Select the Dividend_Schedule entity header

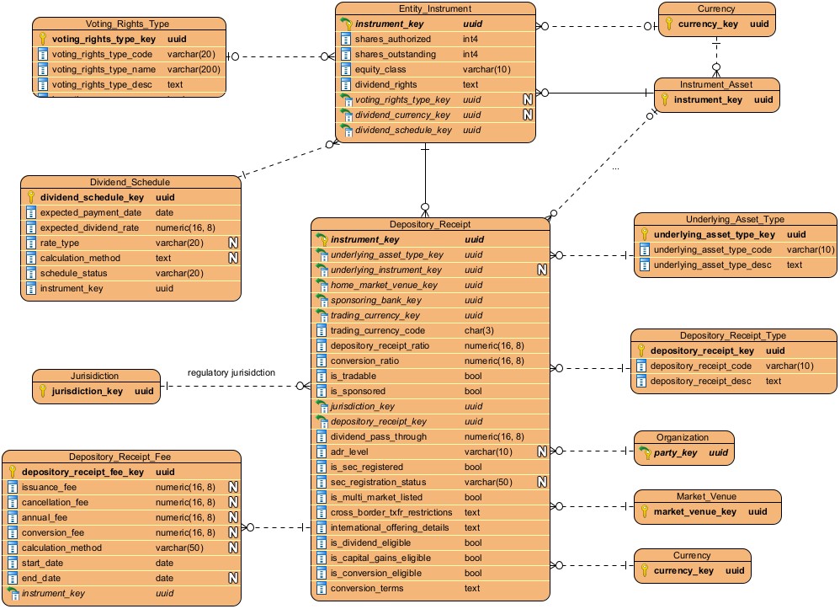tap(130, 182)
